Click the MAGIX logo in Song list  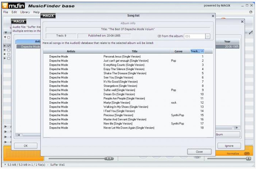(x=48, y=16)
